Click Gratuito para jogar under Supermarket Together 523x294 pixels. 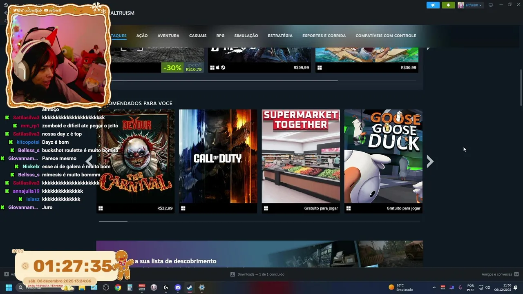click(x=321, y=208)
